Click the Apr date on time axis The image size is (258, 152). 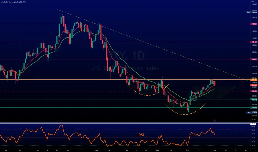[246, 150]
